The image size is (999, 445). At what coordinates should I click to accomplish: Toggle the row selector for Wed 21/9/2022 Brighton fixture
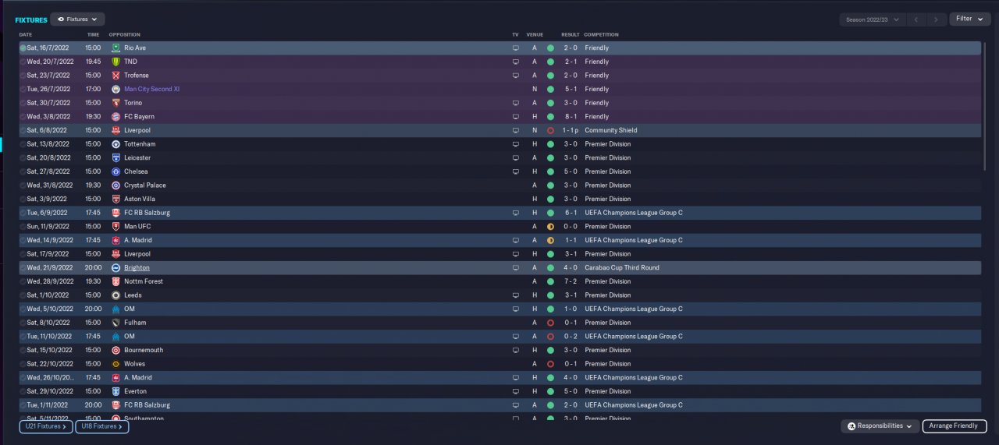(23, 267)
